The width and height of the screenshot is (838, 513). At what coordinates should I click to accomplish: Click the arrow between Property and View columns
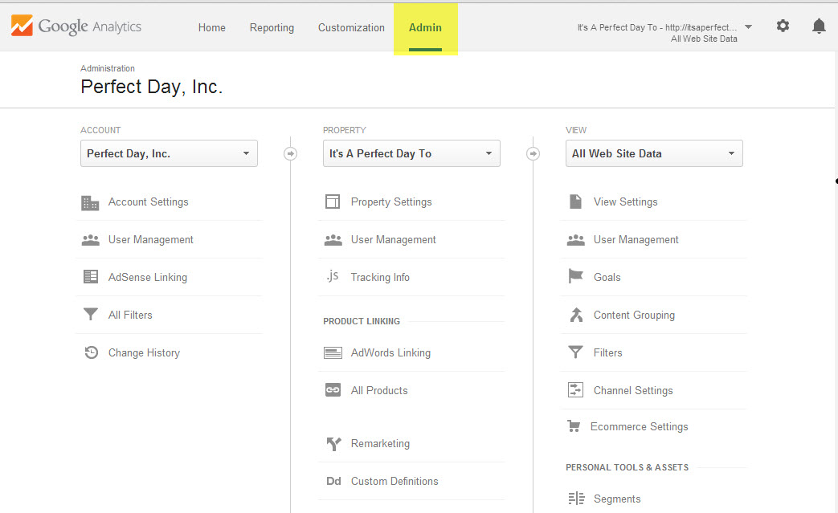click(533, 154)
